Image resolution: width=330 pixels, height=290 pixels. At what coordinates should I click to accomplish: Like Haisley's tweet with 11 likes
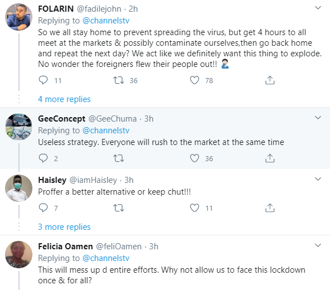click(194, 208)
